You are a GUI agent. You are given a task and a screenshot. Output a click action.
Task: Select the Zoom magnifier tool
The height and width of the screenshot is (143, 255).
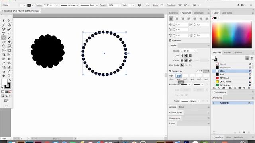(x=9, y=76)
